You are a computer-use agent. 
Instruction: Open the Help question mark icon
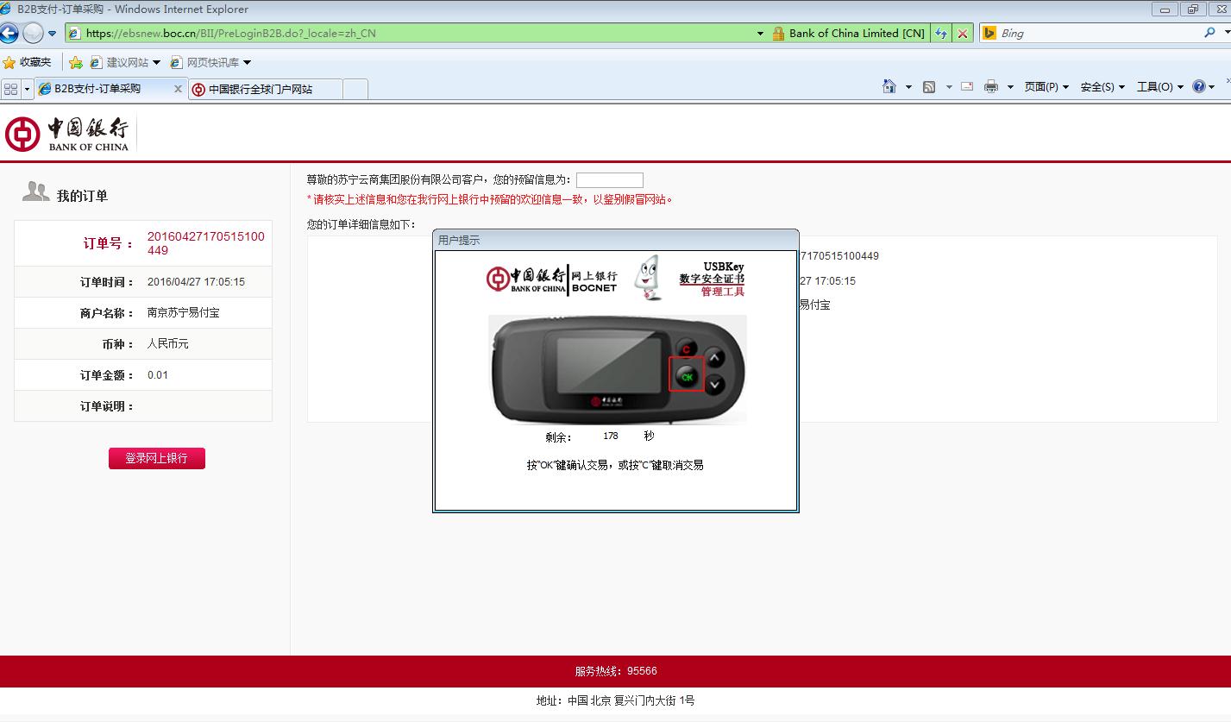tap(1198, 86)
